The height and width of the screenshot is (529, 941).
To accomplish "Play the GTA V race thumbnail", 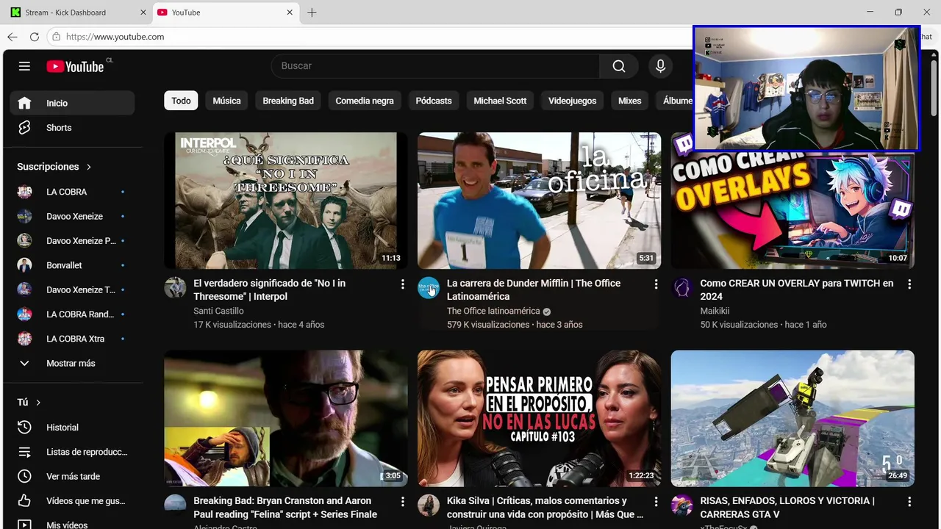I will [792, 418].
